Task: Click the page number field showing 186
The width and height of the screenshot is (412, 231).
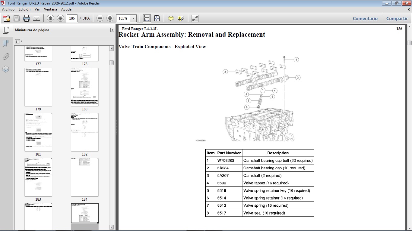Action: 72,18
